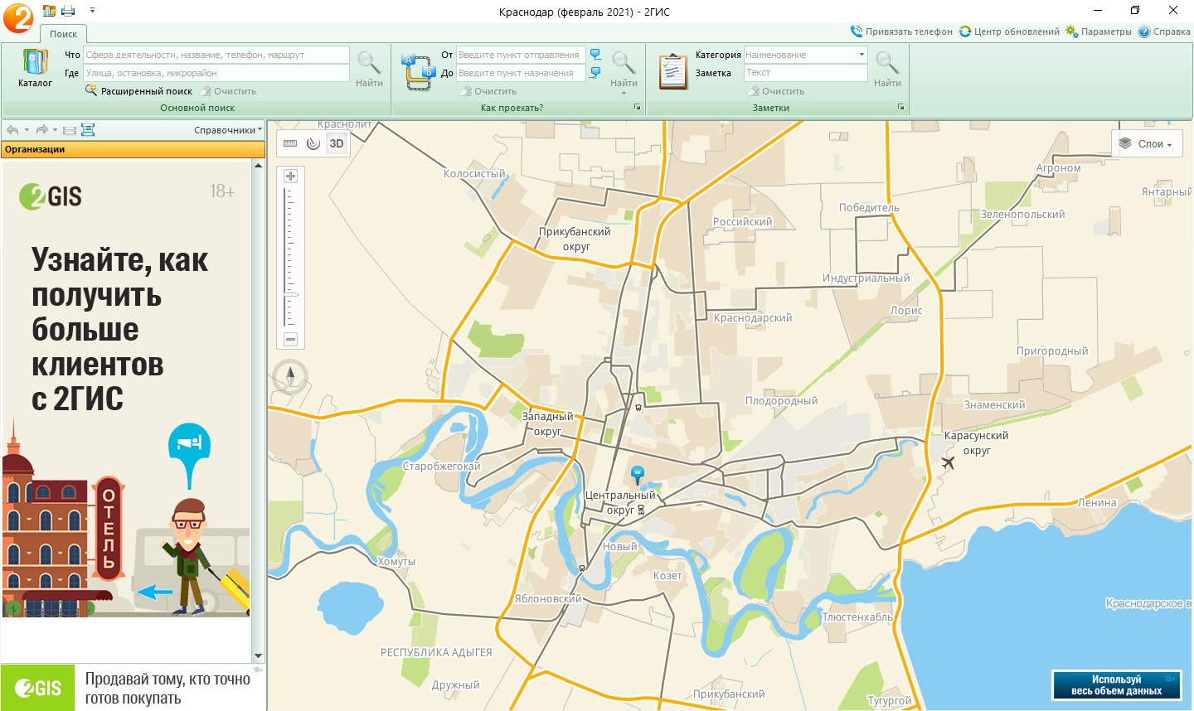Click Очистить in Заметки group

tap(776, 91)
